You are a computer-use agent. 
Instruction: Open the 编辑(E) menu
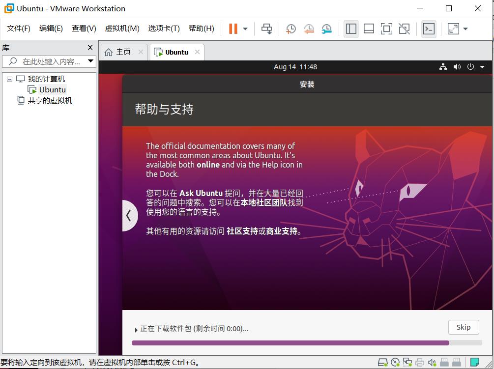(x=51, y=28)
